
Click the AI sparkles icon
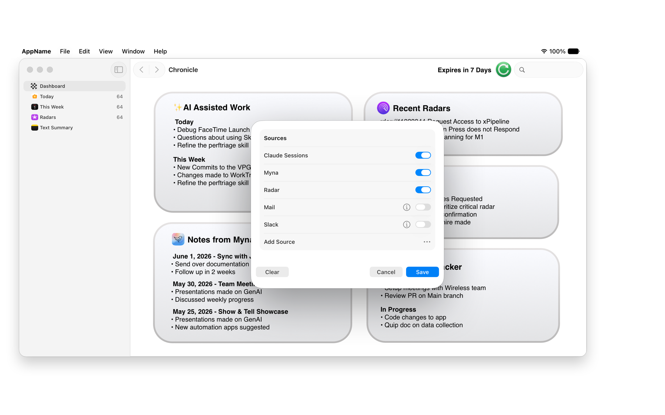(177, 107)
